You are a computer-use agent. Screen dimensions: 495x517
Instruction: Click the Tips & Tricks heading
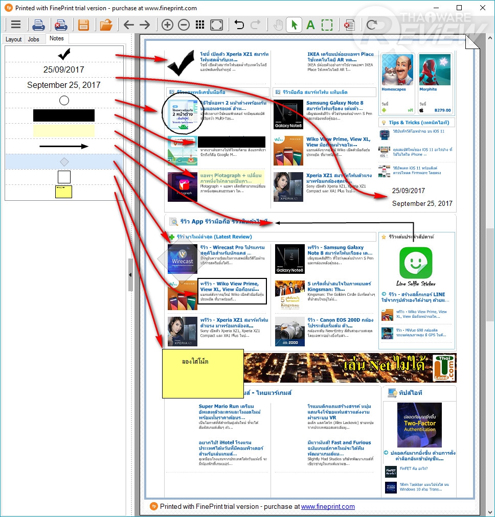(419, 122)
